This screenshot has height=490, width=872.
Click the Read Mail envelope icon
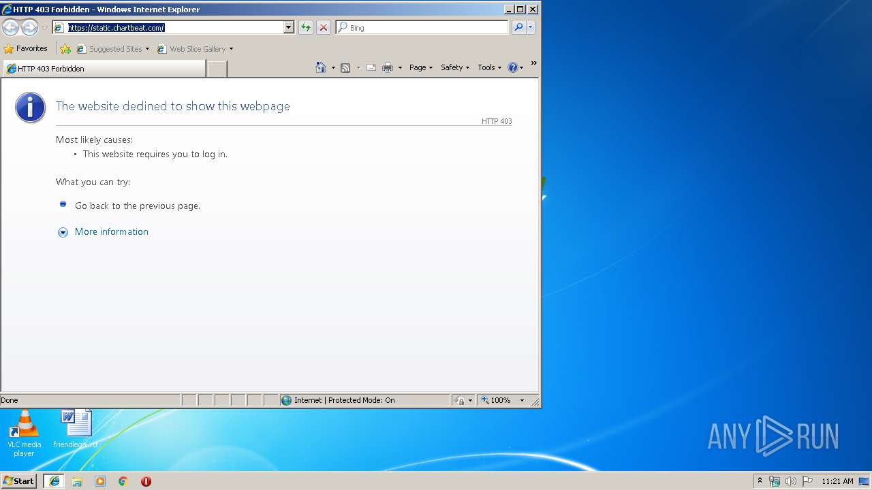371,67
